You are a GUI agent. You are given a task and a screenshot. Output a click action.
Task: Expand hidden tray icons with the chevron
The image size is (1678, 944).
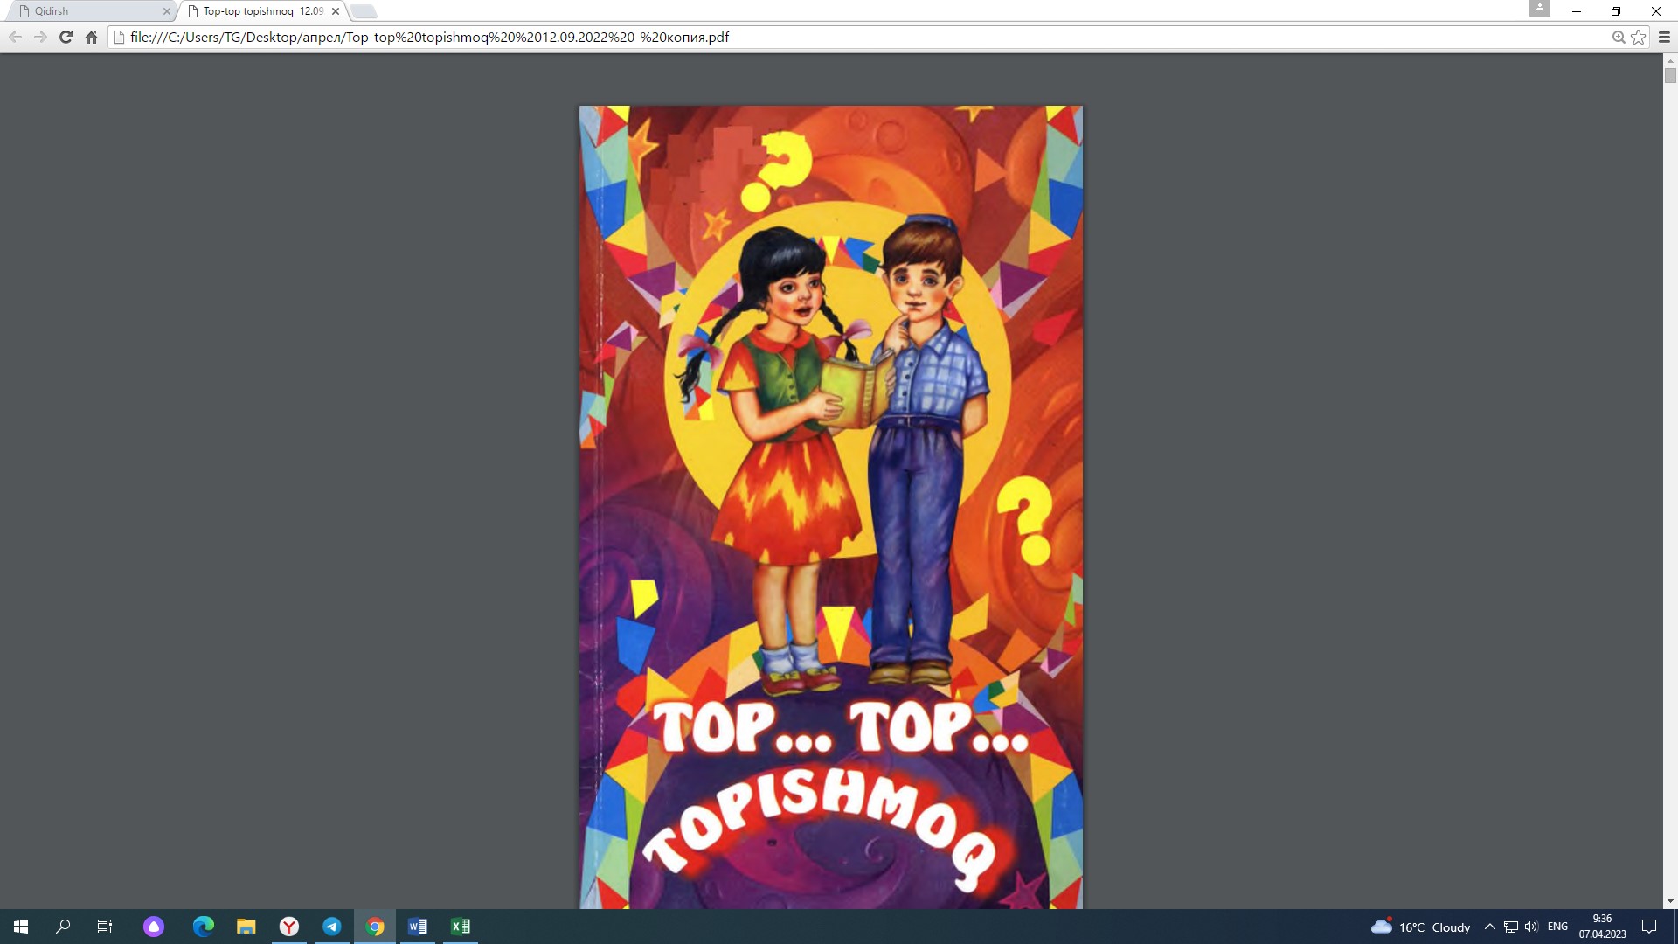point(1490,927)
